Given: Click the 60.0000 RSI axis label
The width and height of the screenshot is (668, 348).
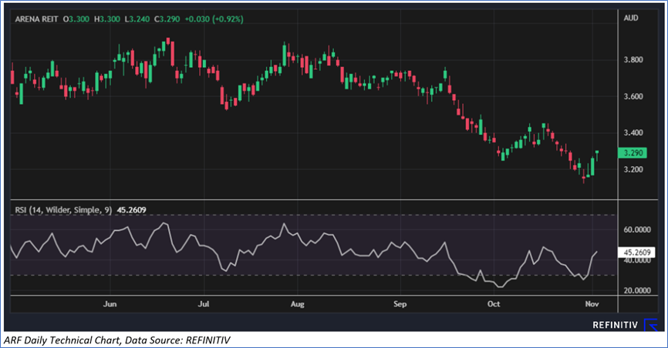Looking at the screenshot, I should pos(637,229).
